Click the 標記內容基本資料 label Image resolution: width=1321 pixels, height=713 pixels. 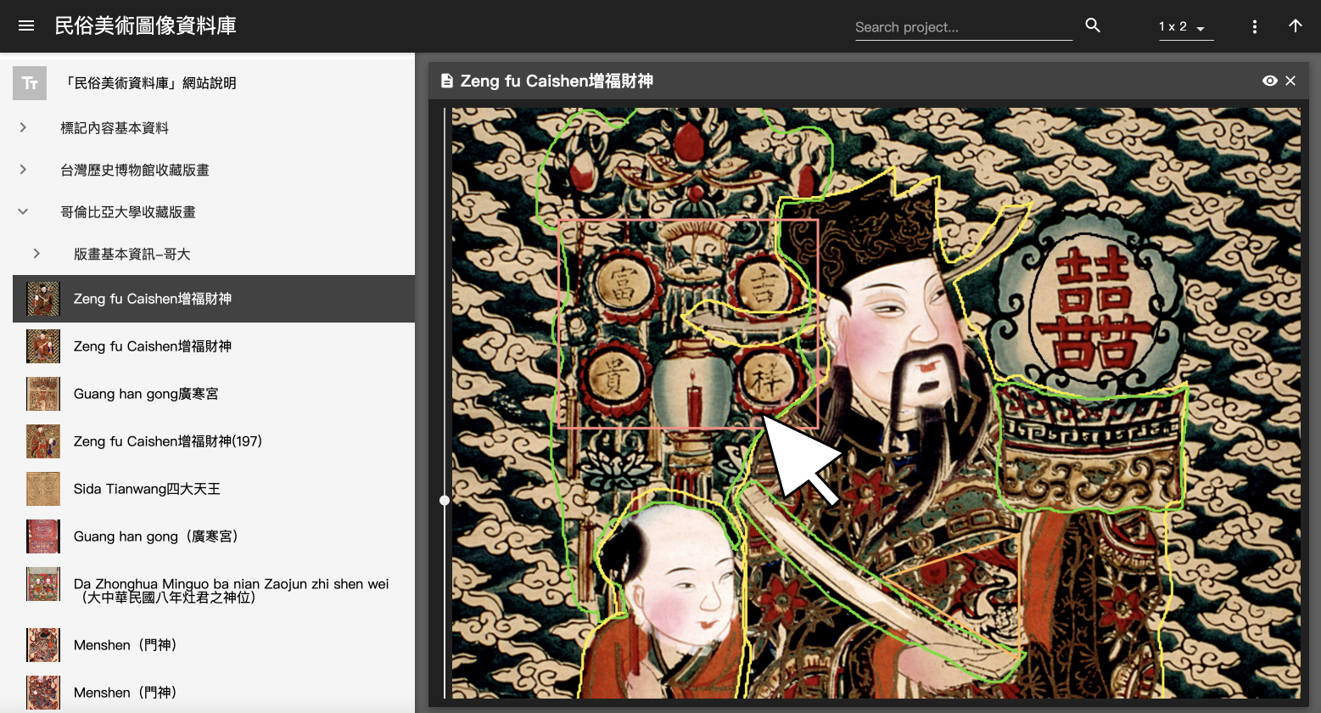coord(115,128)
